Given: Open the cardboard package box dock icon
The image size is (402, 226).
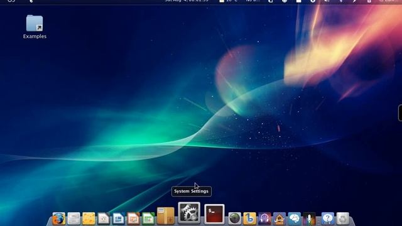Looking at the screenshot, I should [166, 216].
